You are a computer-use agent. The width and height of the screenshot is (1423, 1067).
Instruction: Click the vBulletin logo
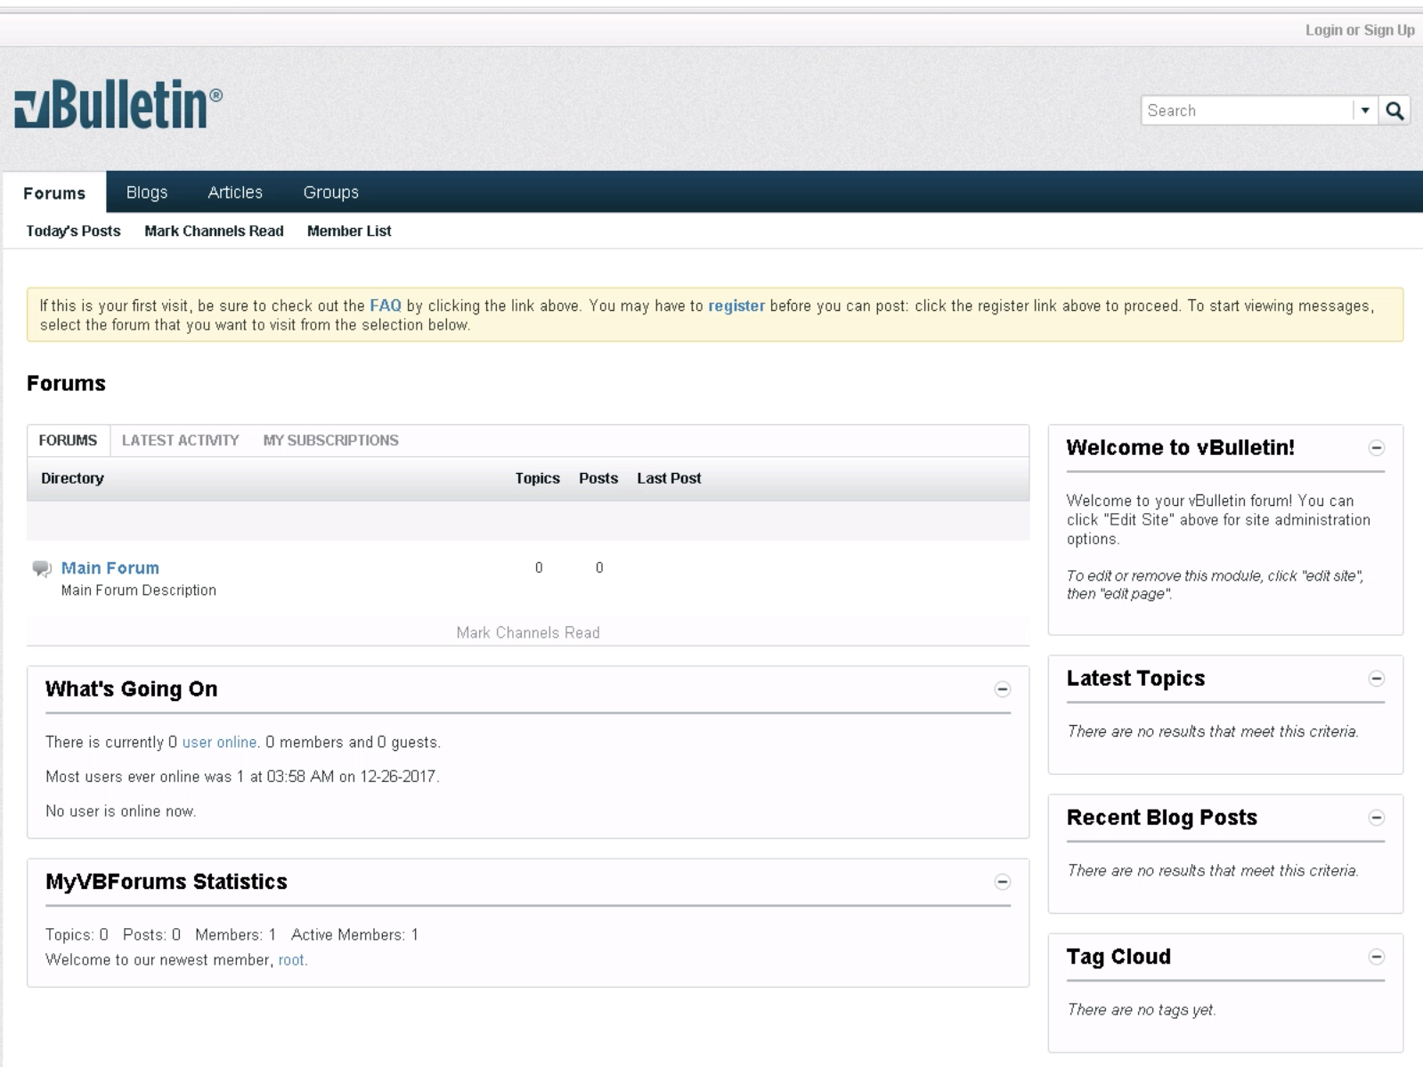118,105
